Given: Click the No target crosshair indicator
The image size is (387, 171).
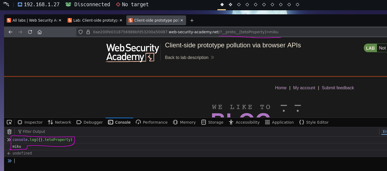Looking at the screenshot, I should click(x=132, y=4).
